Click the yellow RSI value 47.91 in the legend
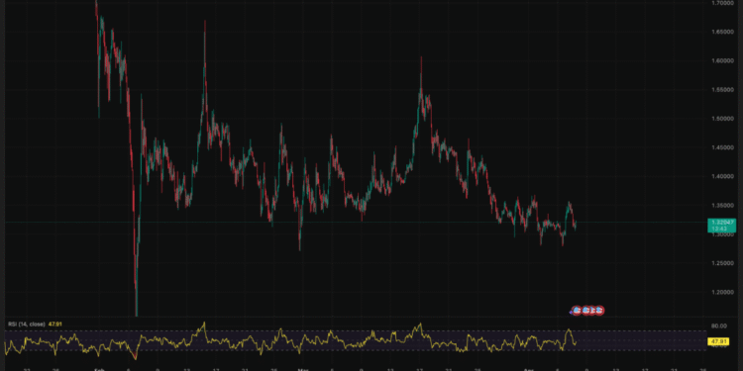The image size is (743, 371). click(54, 325)
